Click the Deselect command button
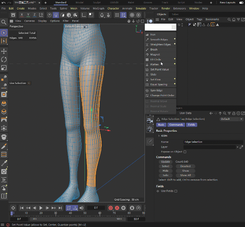 (x=185, y=166)
